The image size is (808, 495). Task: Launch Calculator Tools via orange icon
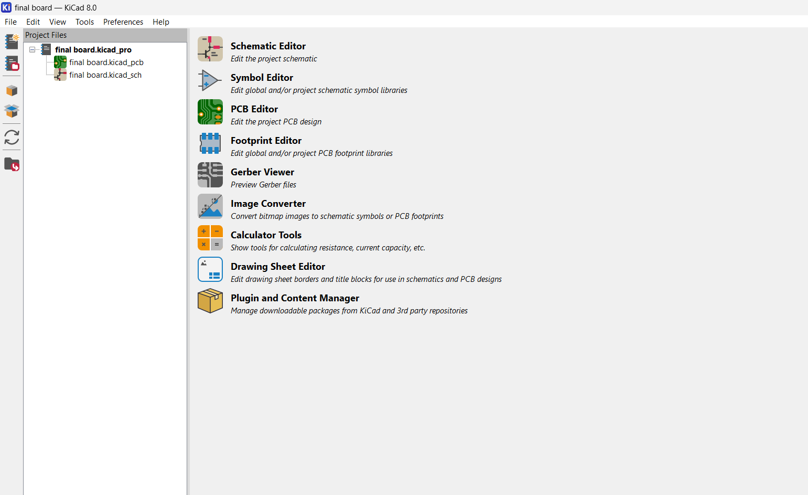pyautogui.click(x=210, y=238)
